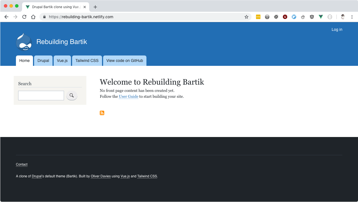Click the Drupal logo in site header
358x202 pixels.
click(24, 42)
